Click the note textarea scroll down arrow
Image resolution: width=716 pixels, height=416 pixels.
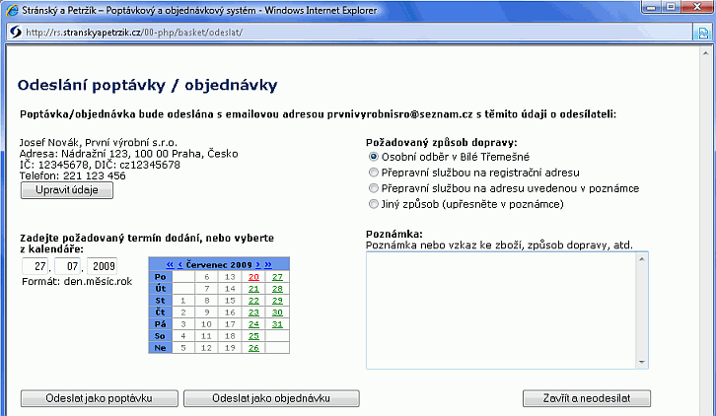(642, 362)
